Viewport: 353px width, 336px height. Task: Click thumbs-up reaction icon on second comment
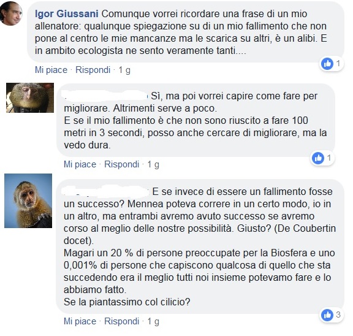(318, 158)
